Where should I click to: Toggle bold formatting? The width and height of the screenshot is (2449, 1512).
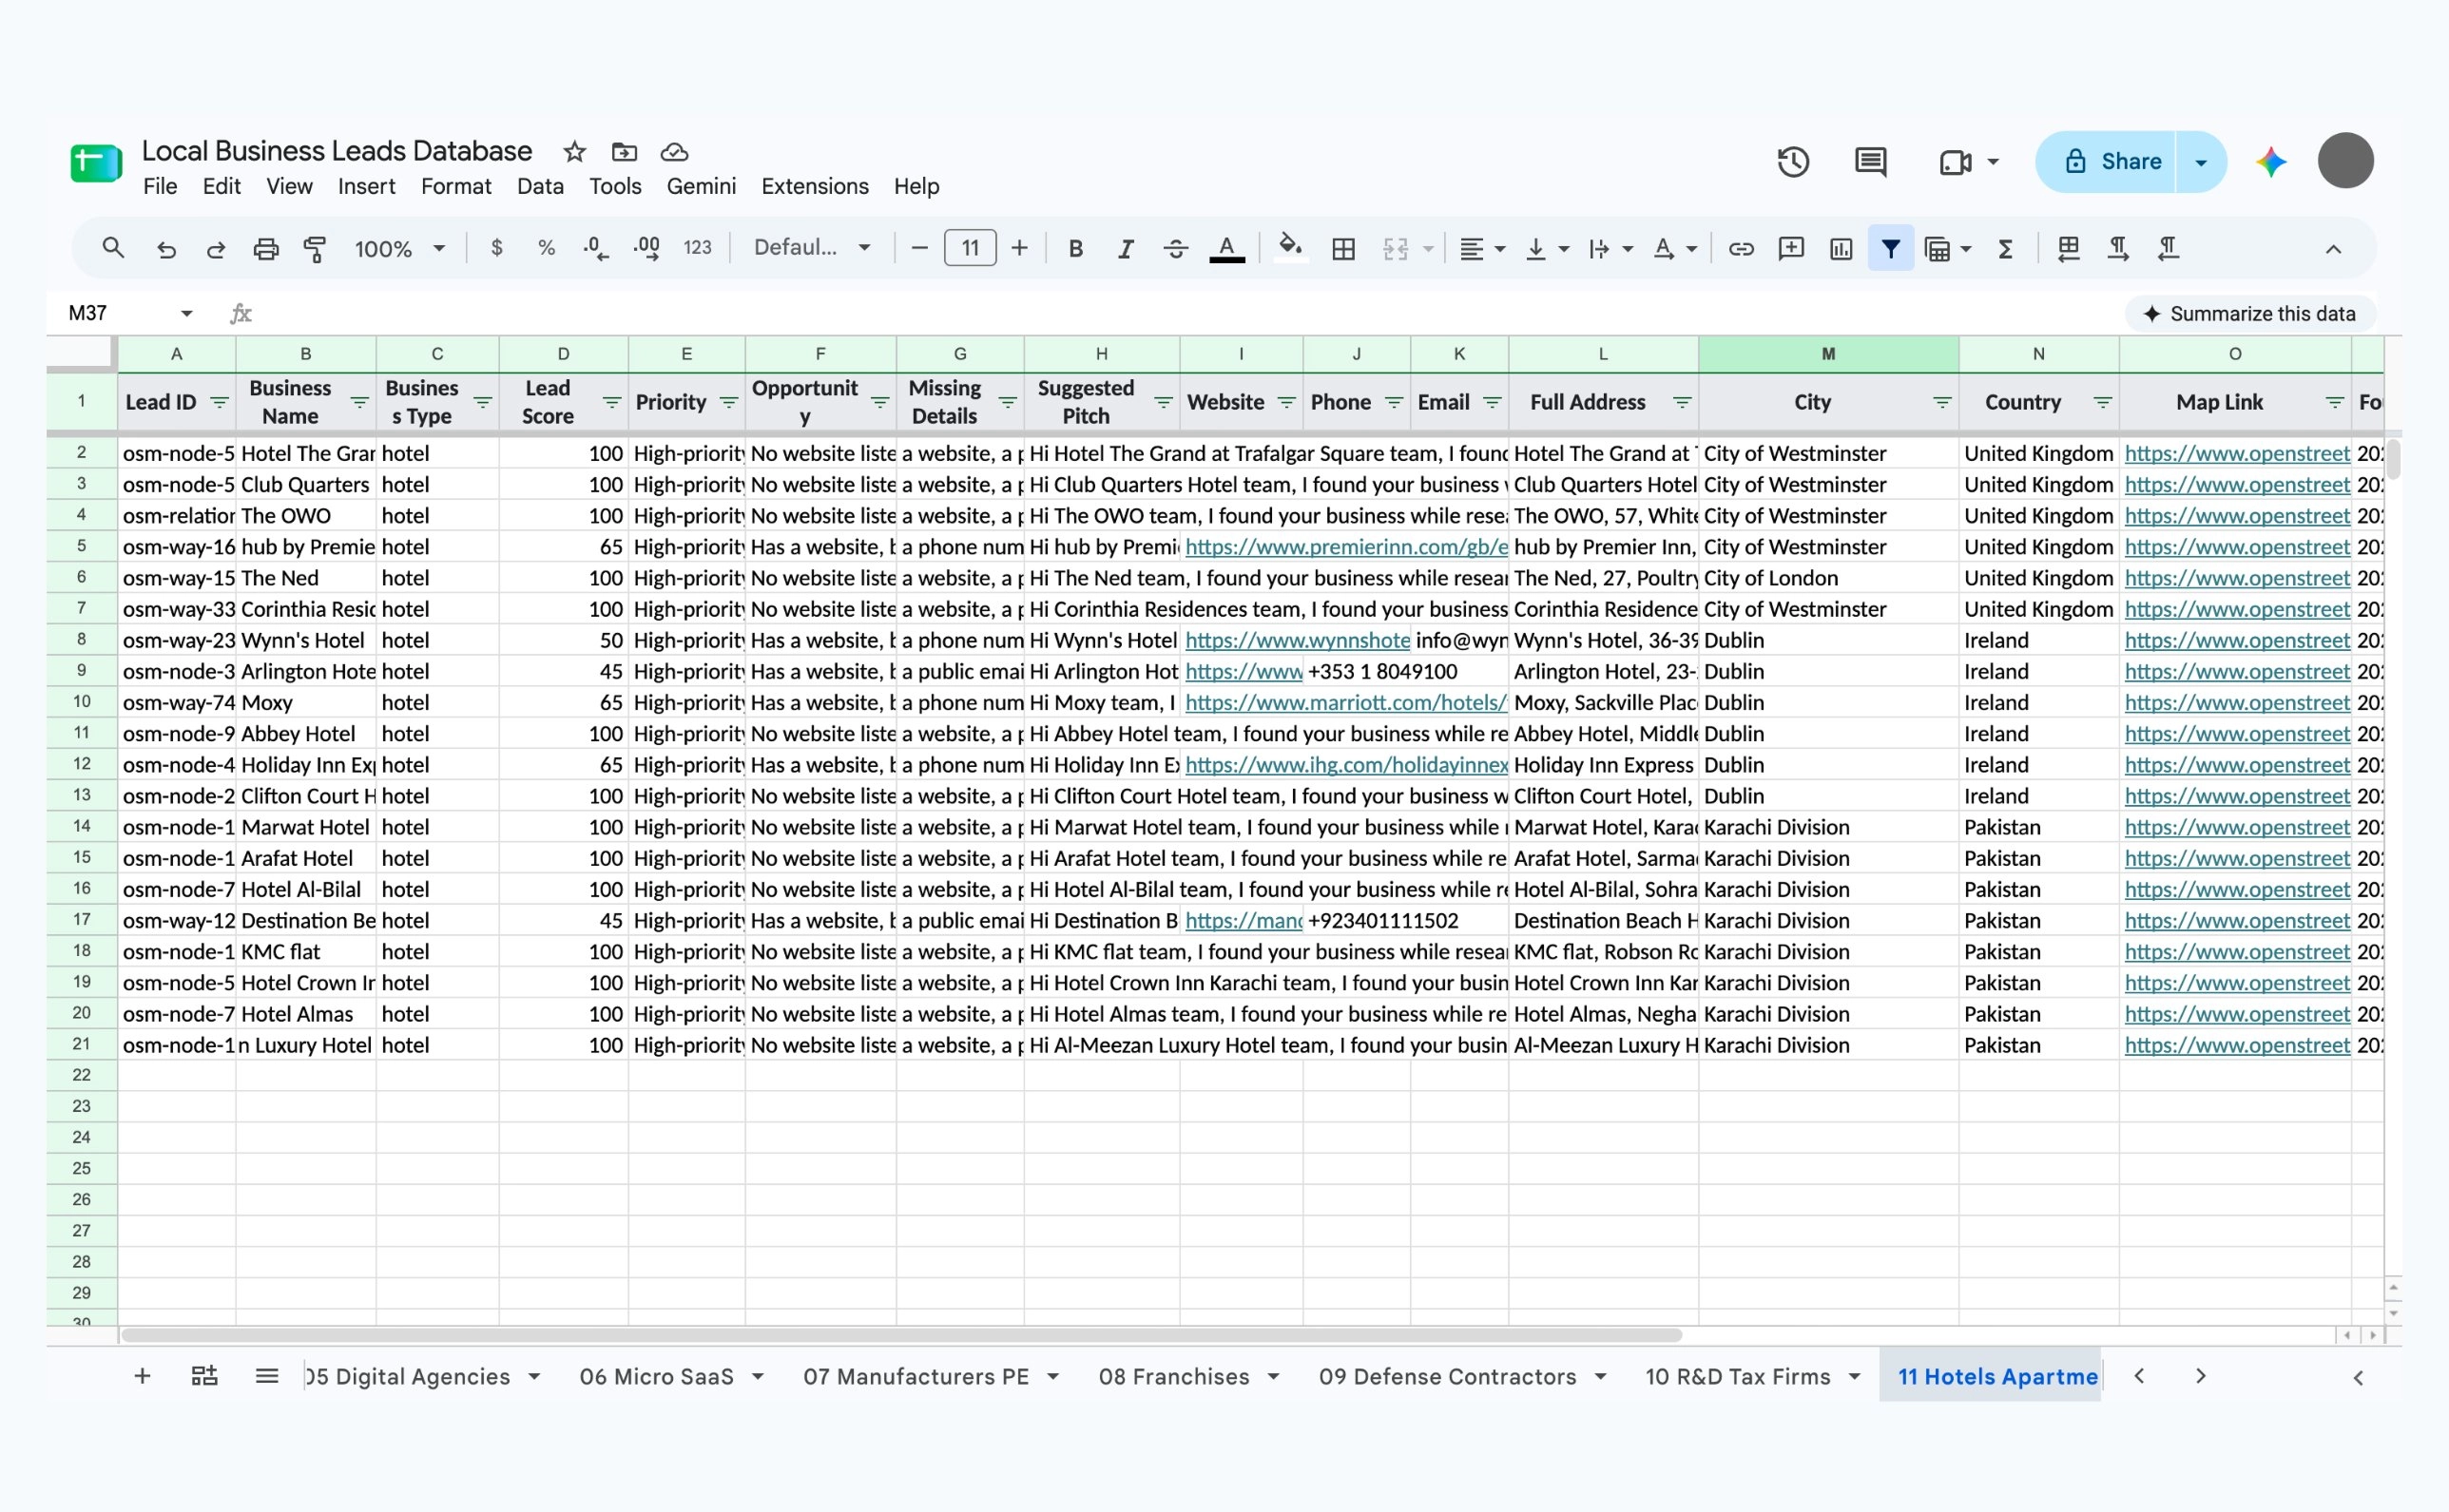1075,249
